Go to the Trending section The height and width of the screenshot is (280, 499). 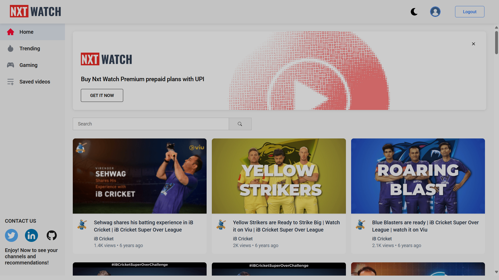(x=30, y=48)
